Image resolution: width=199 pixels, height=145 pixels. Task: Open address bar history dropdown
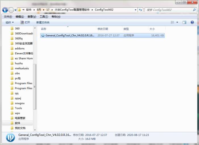135,10
